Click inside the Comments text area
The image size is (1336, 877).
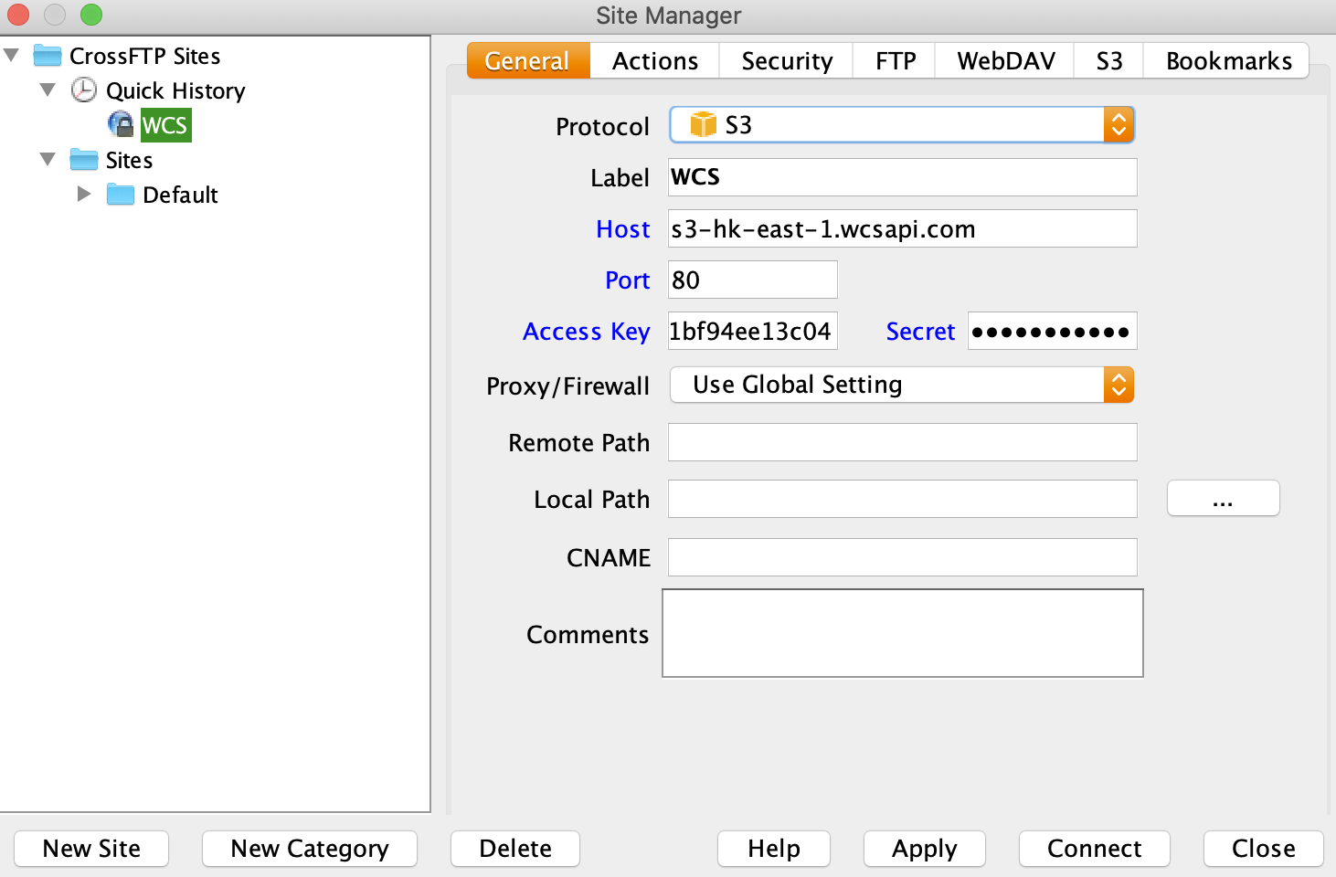[903, 633]
